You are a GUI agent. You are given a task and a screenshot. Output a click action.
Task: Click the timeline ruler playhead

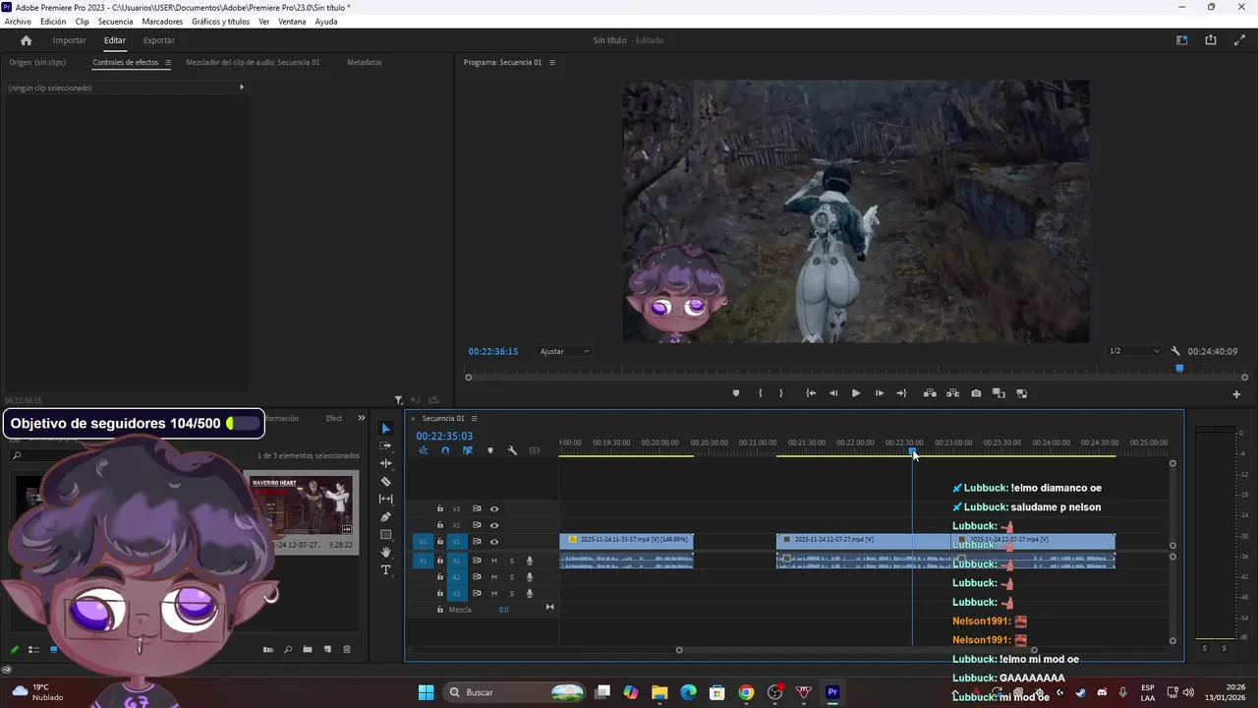tap(913, 452)
